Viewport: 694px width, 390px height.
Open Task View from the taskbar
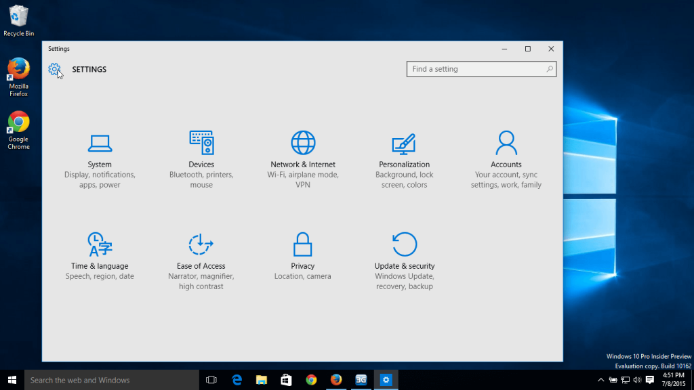(x=211, y=380)
